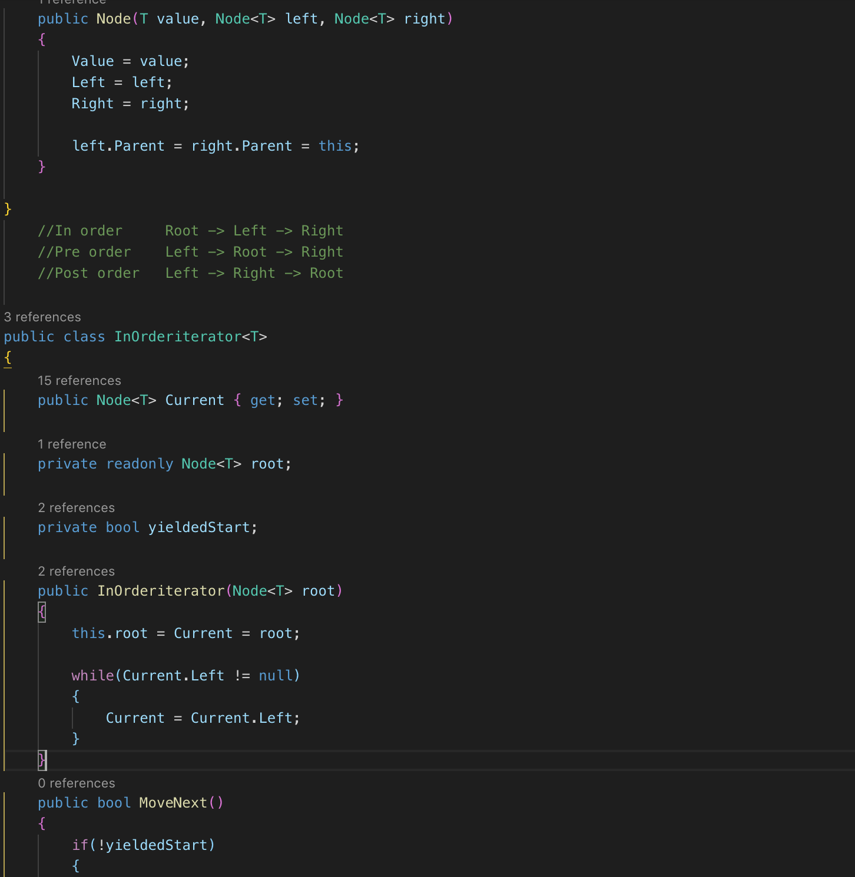Click the yellow closing brace ending the Node class
This screenshot has width=855, height=877.
coord(8,210)
